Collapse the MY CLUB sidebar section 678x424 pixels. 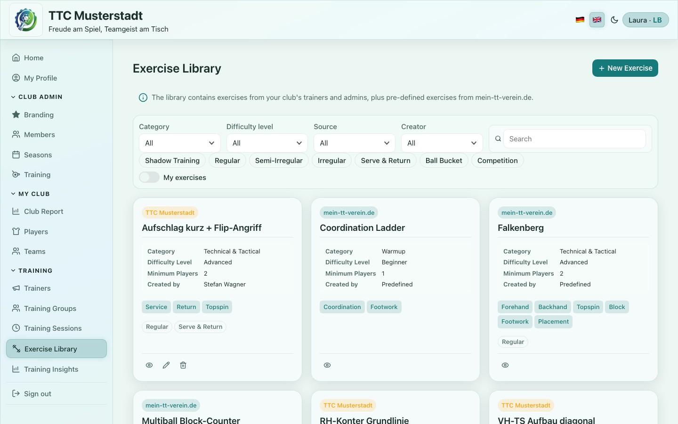pyautogui.click(x=31, y=194)
